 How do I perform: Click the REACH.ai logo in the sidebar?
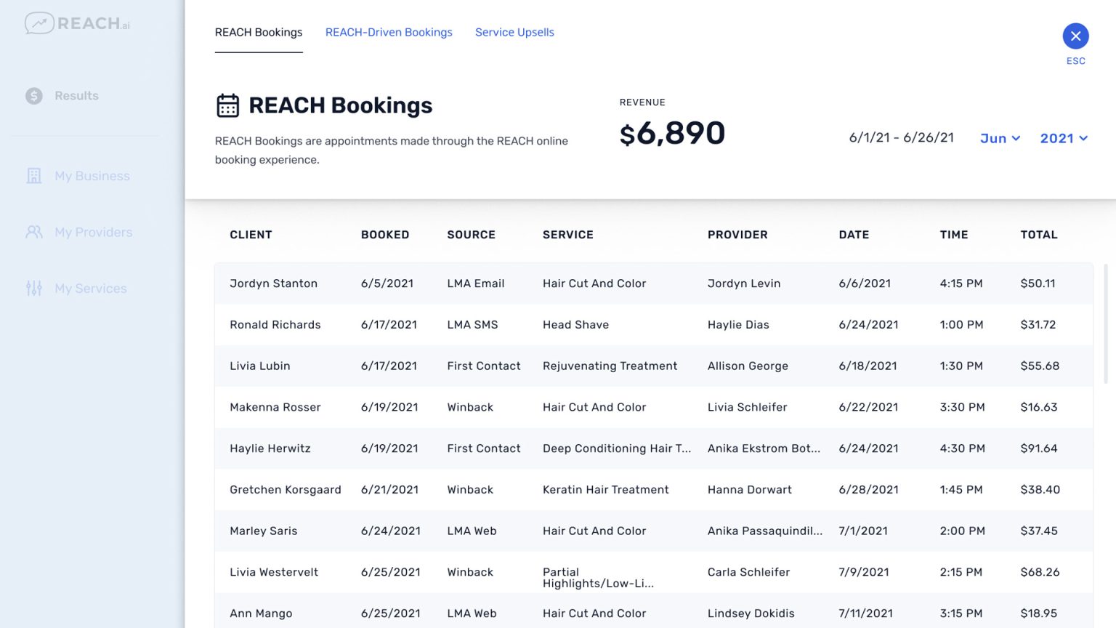pyautogui.click(x=77, y=23)
